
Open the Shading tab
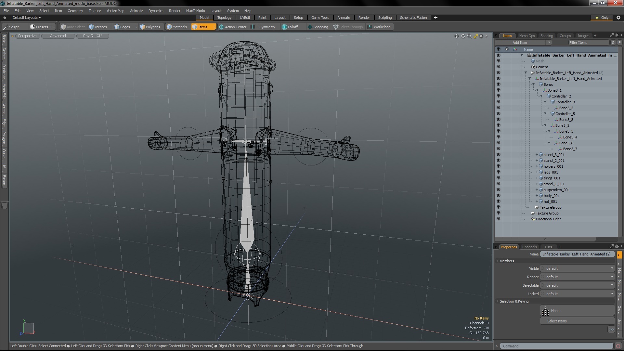pos(546,36)
